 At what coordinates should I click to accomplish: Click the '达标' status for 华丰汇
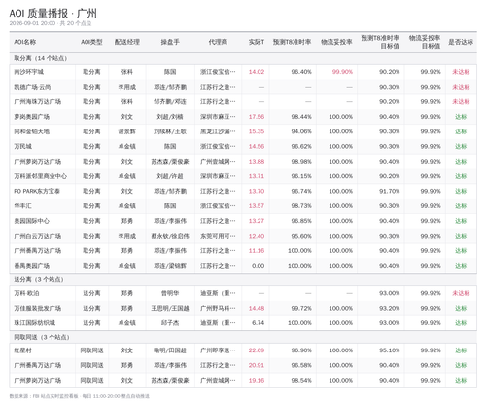(461, 206)
